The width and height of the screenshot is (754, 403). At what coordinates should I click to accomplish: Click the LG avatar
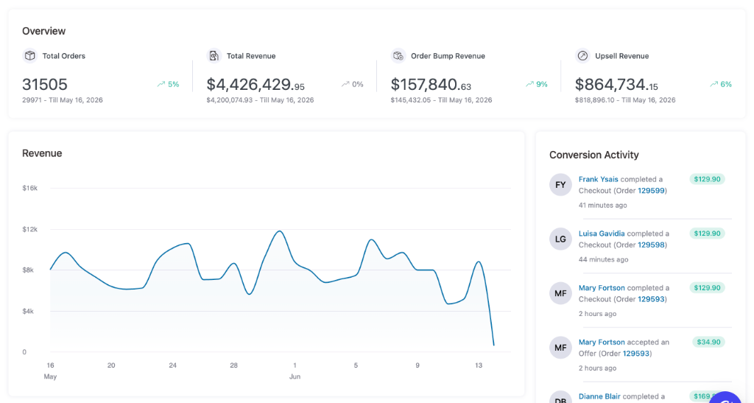pos(560,239)
